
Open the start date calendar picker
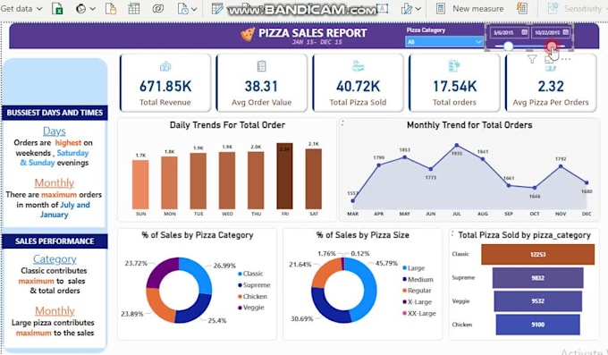(x=525, y=32)
